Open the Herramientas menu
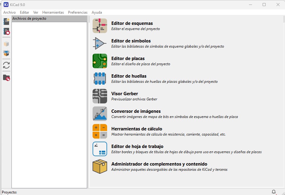This screenshot has height=195, width=285. point(53,12)
